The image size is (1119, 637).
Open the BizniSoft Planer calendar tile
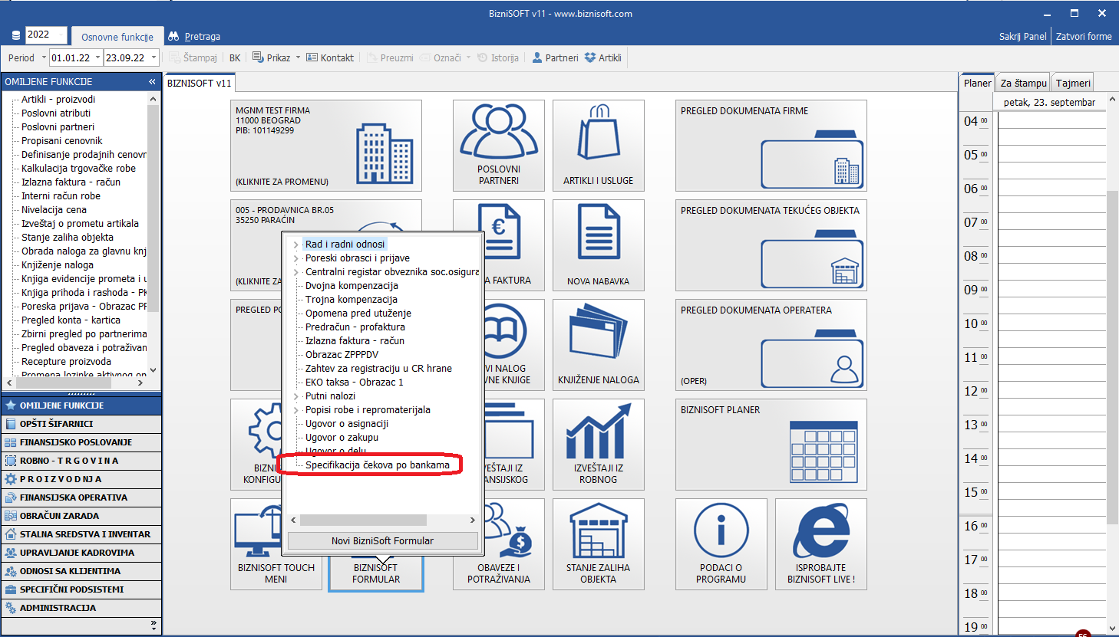tap(771, 445)
